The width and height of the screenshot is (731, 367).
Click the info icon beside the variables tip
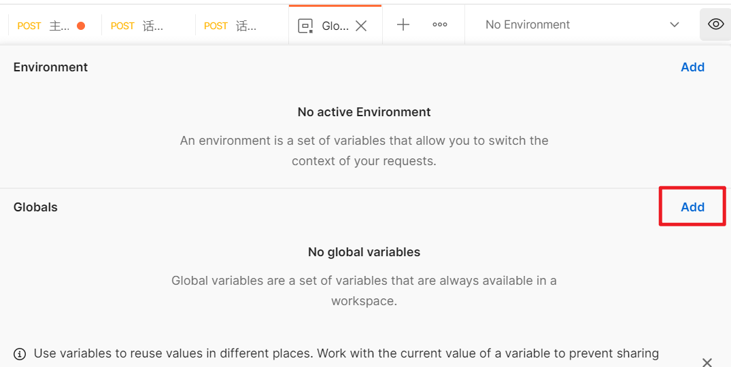(x=20, y=353)
